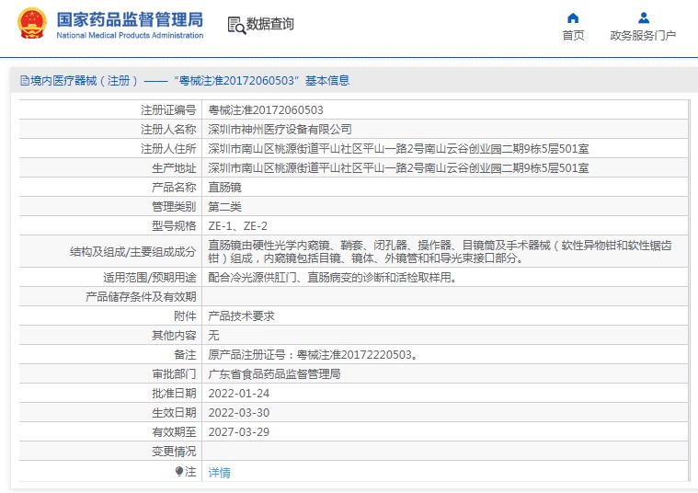The height and width of the screenshot is (493, 698).
Task: Click the 备注 label
Action: click(x=185, y=354)
